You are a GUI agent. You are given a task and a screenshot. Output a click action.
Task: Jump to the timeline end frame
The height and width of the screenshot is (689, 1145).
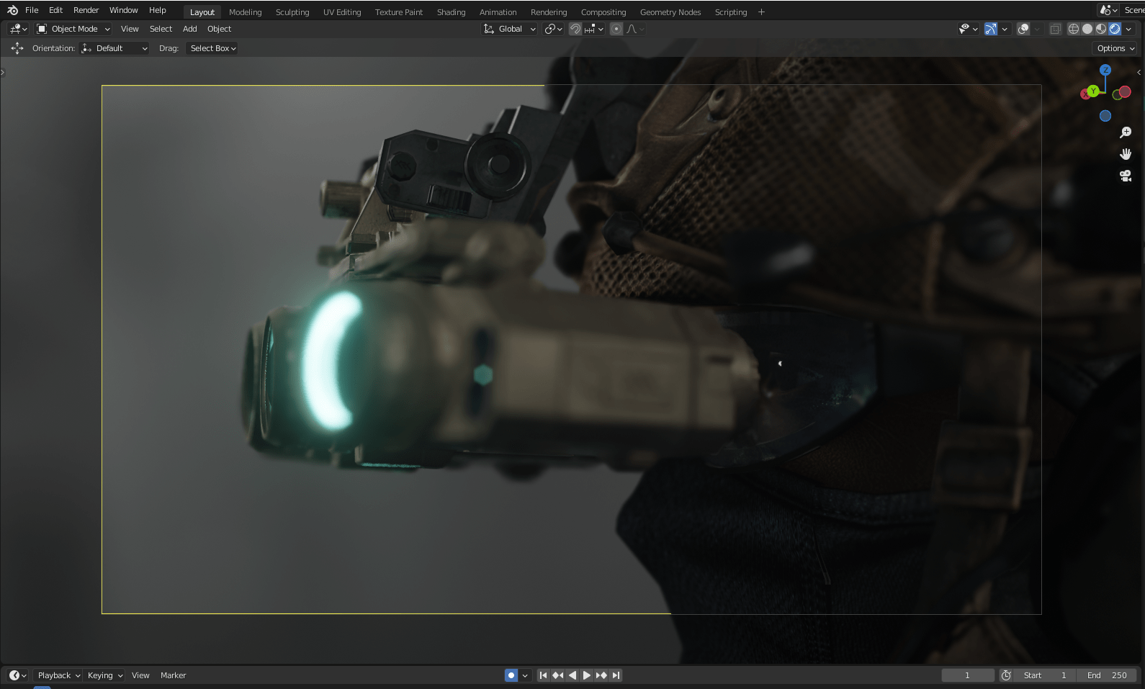(616, 675)
